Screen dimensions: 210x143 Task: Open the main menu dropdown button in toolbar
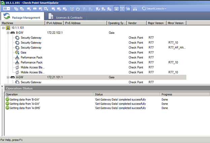(x=6, y=9)
